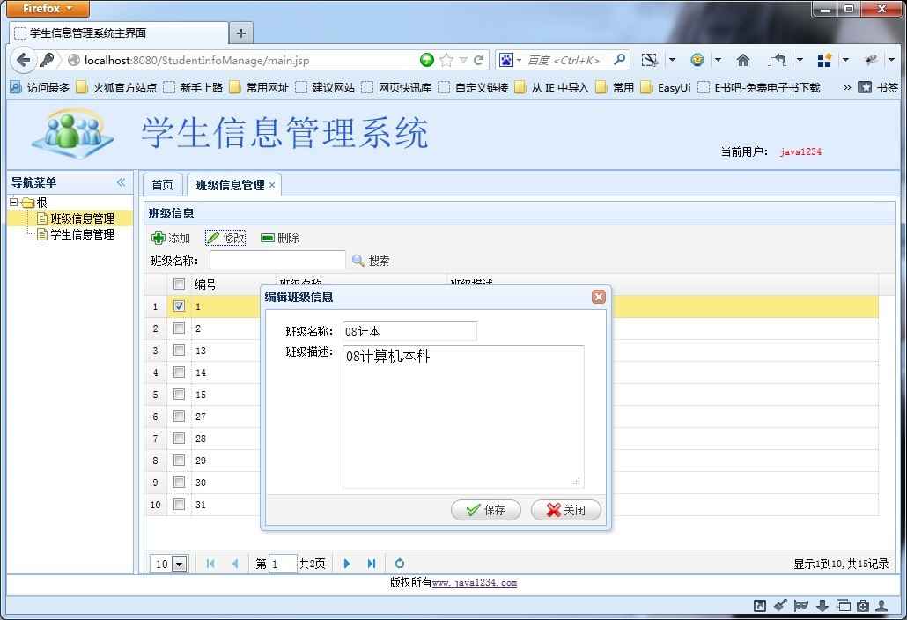Go to previous page in pagination bar
This screenshot has width=907, height=620.
[235, 564]
